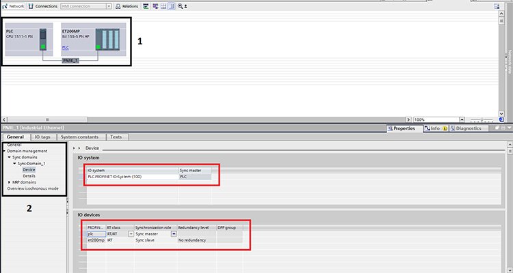This screenshot has height=273, width=513.
Task: Select PLC.PROFINET IO-System (100) cell
Action: pyautogui.click(x=132, y=176)
